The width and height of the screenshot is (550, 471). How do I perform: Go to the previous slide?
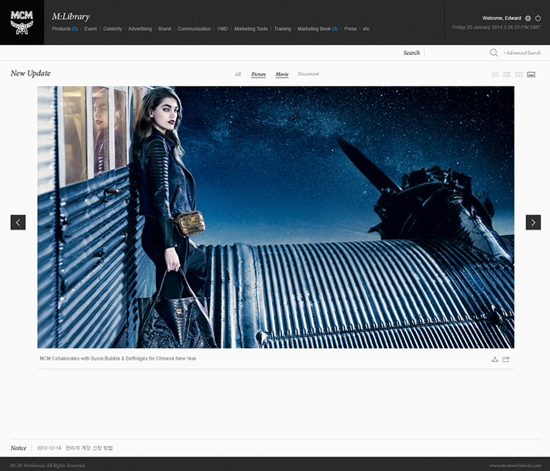tap(18, 222)
